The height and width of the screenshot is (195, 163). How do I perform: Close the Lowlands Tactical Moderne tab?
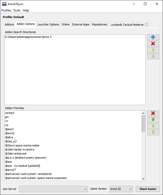(146, 25)
